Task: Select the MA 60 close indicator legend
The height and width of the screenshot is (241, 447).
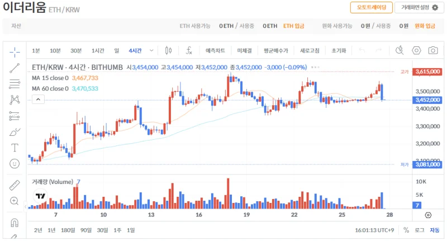Action: tap(65, 89)
